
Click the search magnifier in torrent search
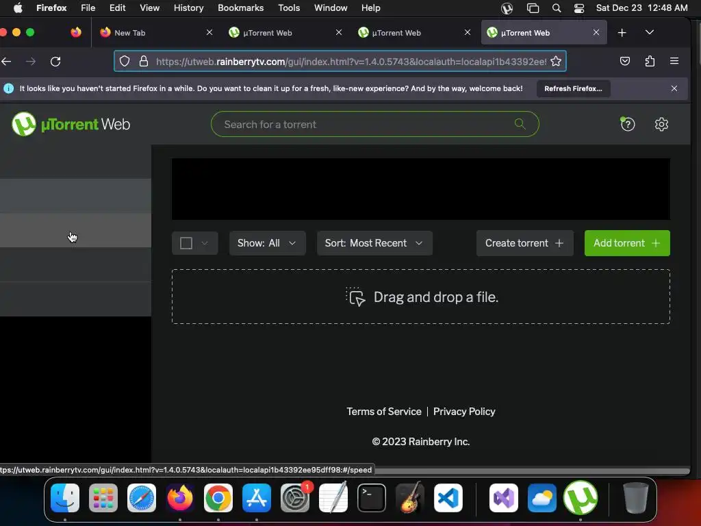tap(520, 123)
